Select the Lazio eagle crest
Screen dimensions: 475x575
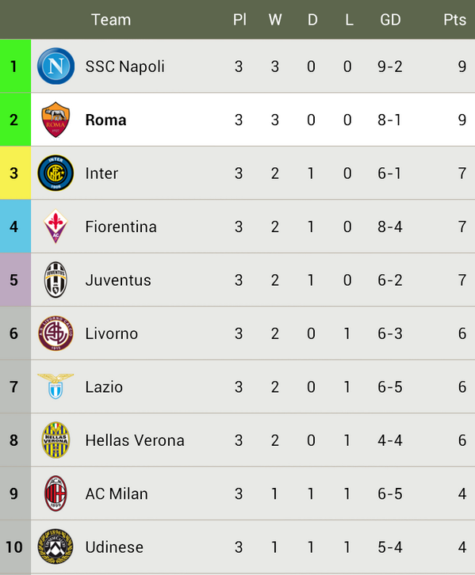(x=56, y=387)
